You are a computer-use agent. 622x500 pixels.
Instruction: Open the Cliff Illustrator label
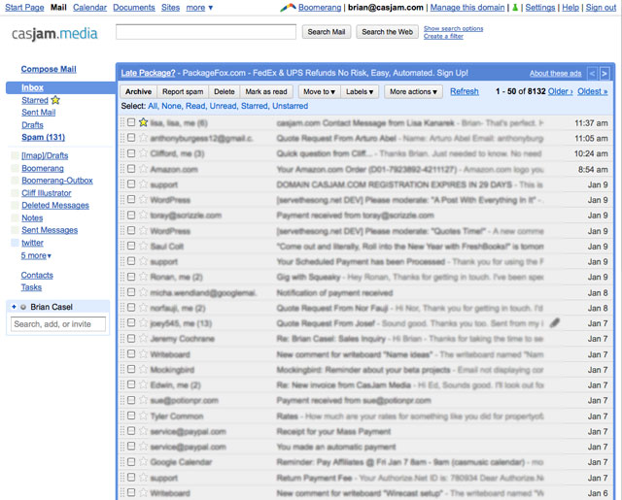(47, 193)
